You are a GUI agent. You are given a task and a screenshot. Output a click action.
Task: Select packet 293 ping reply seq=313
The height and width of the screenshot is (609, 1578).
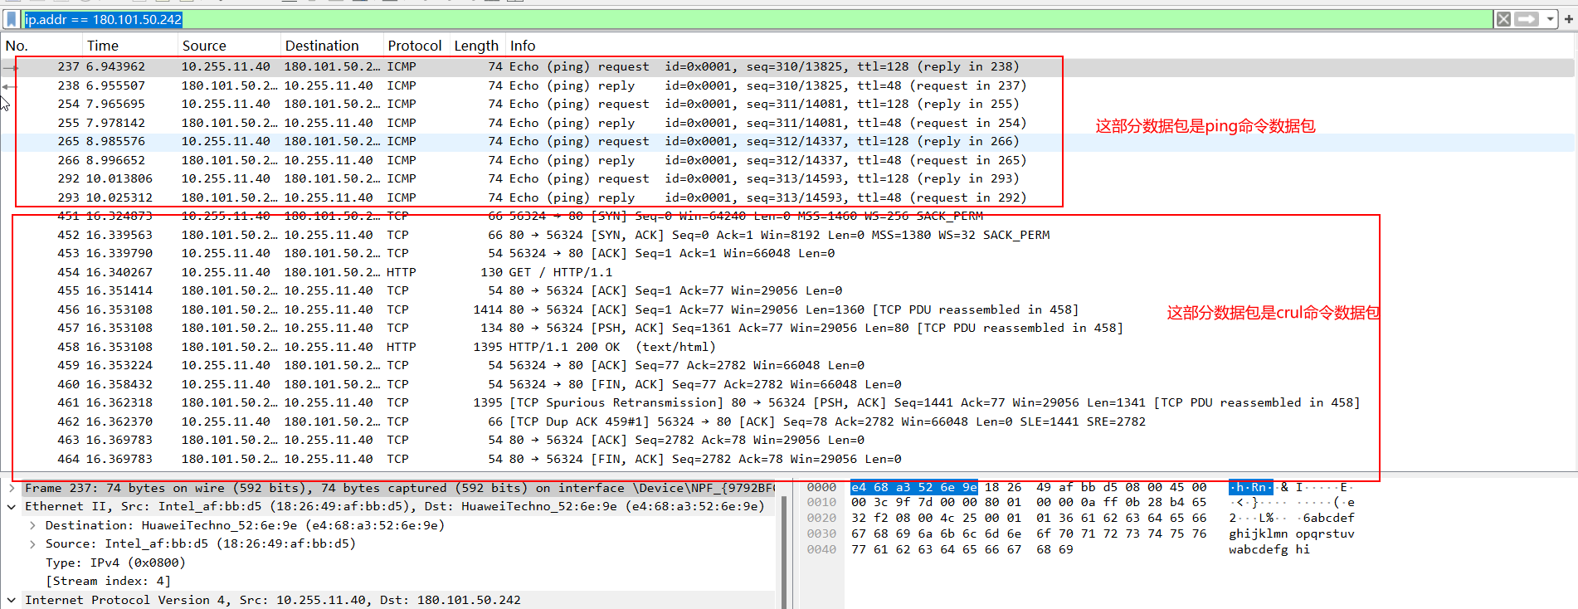(x=787, y=197)
